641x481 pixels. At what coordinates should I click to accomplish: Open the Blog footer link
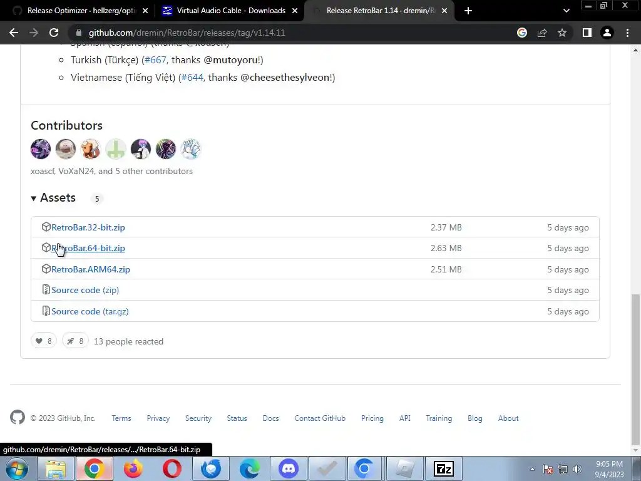(x=475, y=418)
